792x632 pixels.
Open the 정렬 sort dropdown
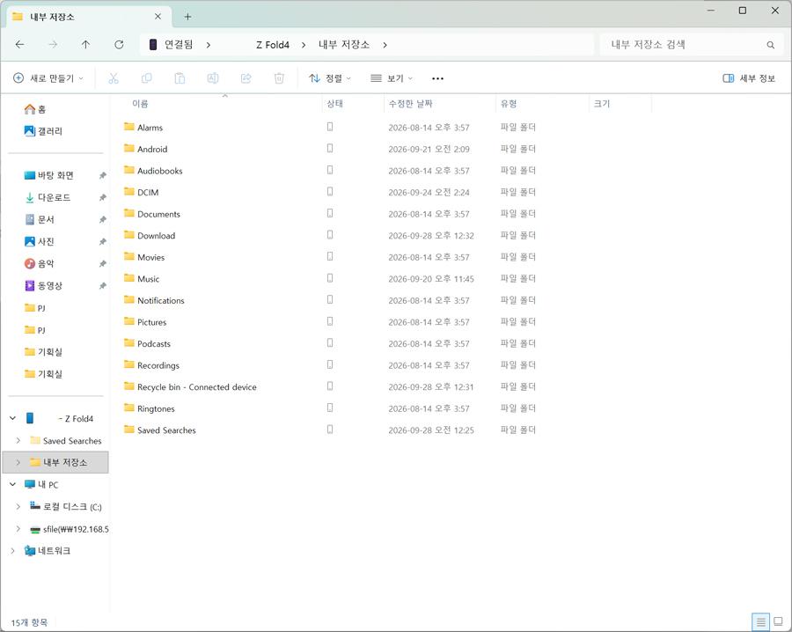click(330, 78)
